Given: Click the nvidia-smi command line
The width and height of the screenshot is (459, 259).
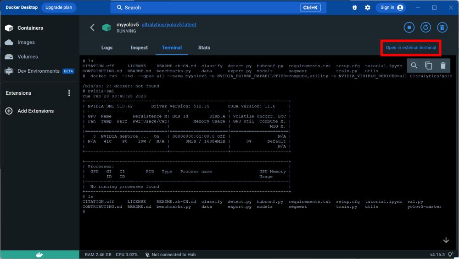Looking at the screenshot, I should point(98,91).
